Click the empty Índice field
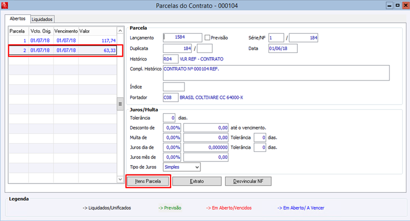The height and width of the screenshot is (221, 410). click(174, 87)
